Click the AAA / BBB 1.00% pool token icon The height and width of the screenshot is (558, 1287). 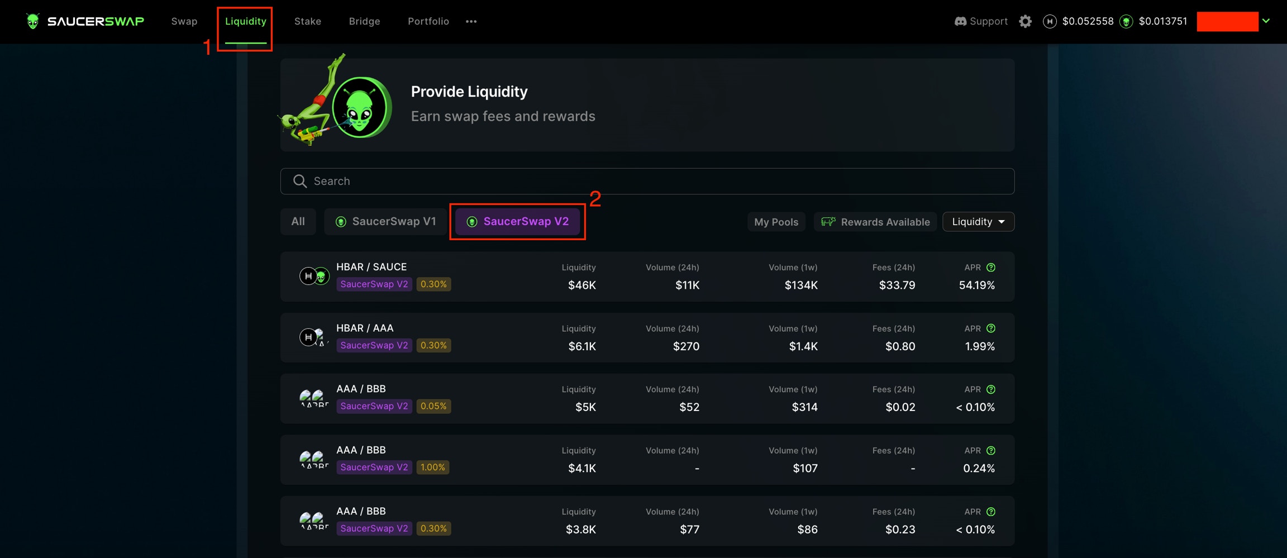(314, 459)
